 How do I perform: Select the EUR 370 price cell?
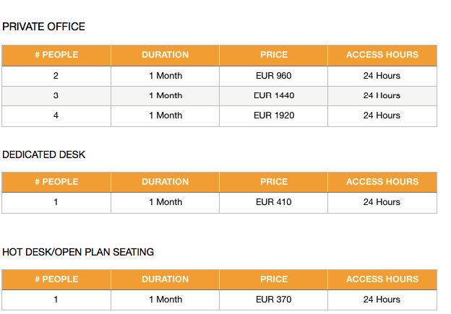273,300
